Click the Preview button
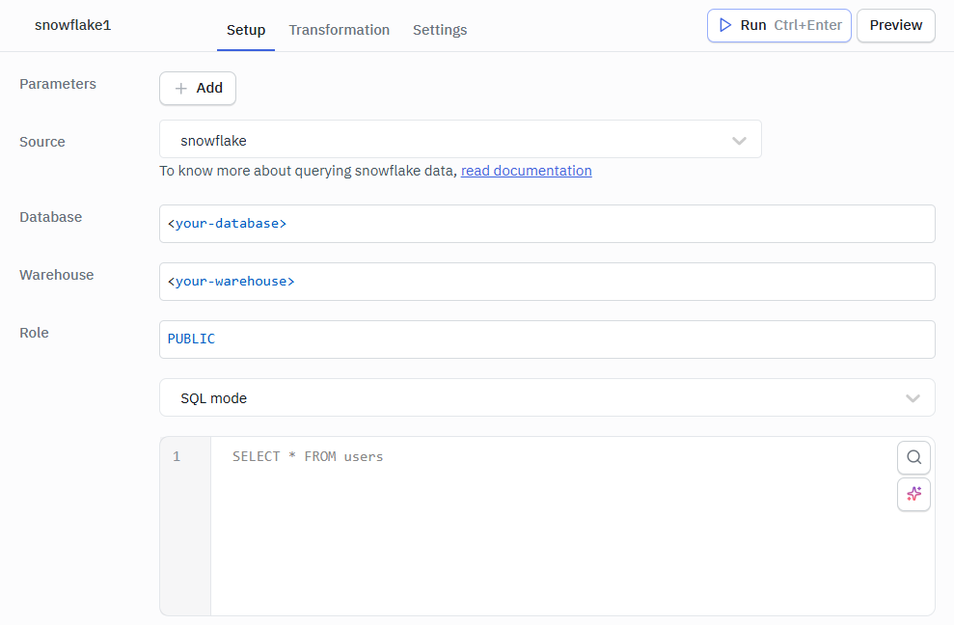The height and width of the screenshot is (625, 954). pos(895,26)
